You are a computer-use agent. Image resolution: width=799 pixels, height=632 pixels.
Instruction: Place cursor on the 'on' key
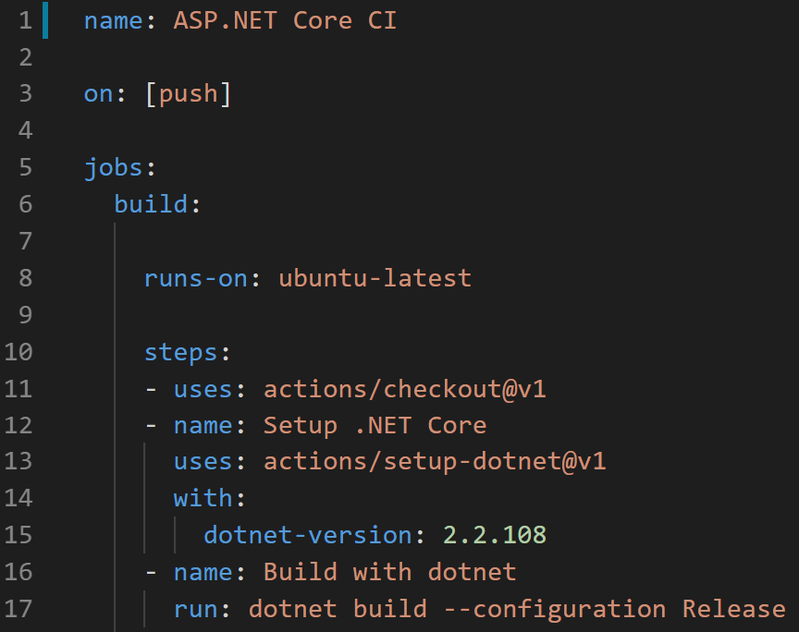pos(98,94)
